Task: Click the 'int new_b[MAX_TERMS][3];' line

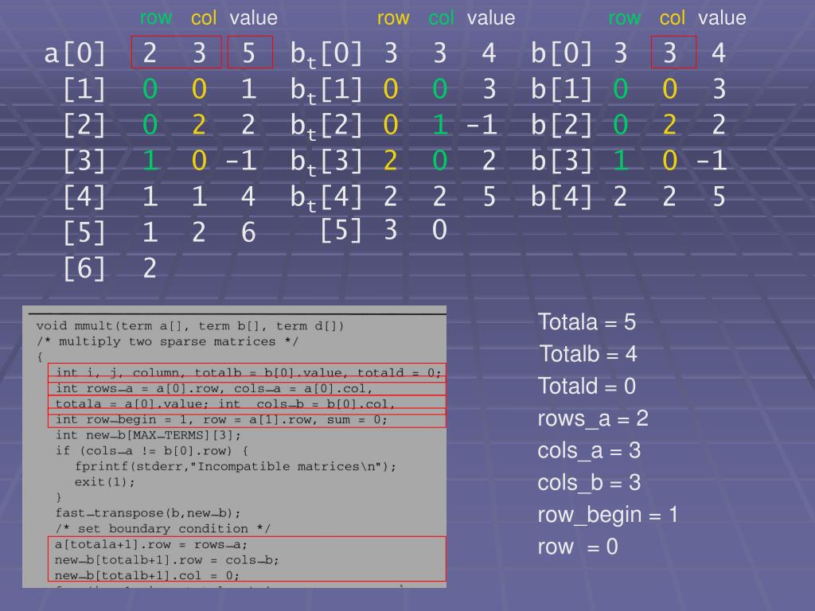Action: (148, 435)
